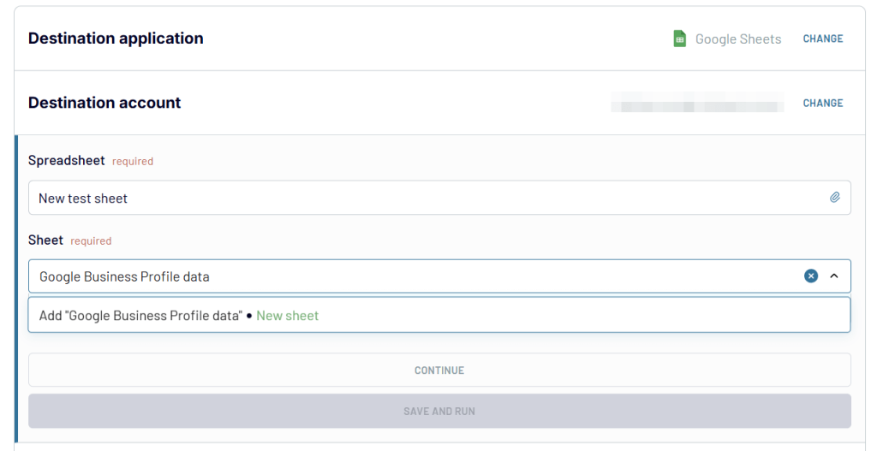The image size is (877, 451).
Task: Click the required tag beside Sheet
Action: (x=91, y=240)
